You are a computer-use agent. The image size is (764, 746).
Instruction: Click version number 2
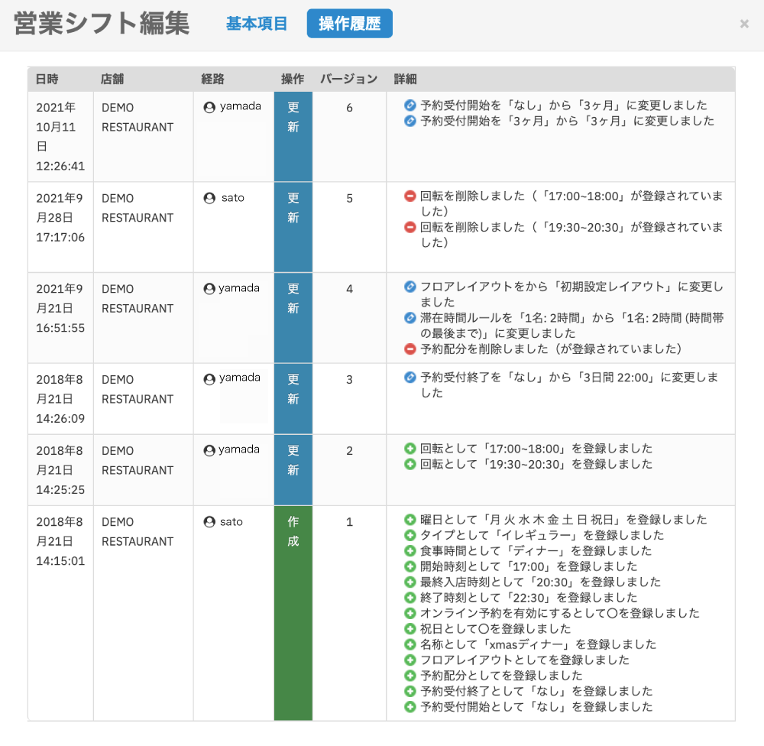point(349,451)
